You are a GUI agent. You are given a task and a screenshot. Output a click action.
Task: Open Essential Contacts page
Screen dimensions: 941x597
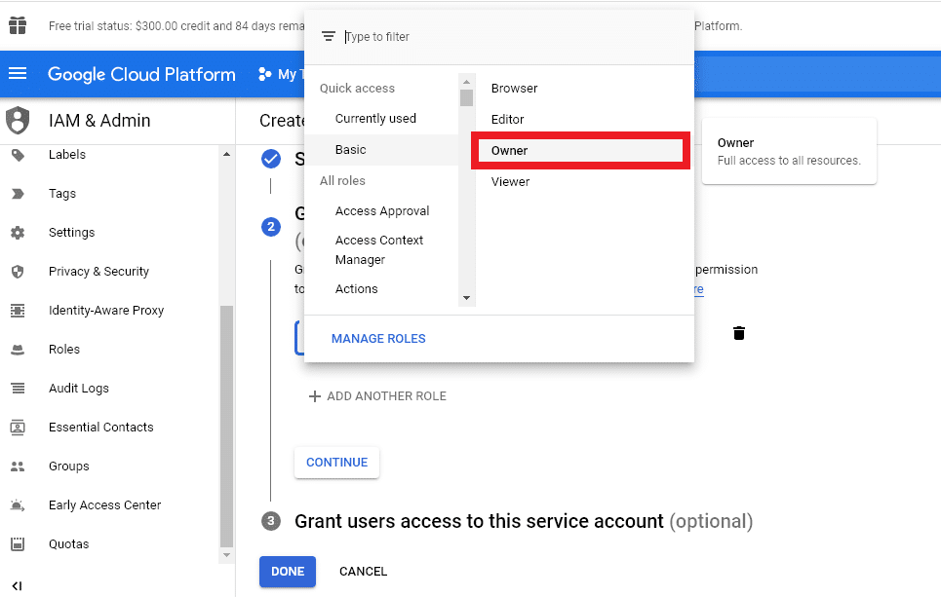point(101,428)
